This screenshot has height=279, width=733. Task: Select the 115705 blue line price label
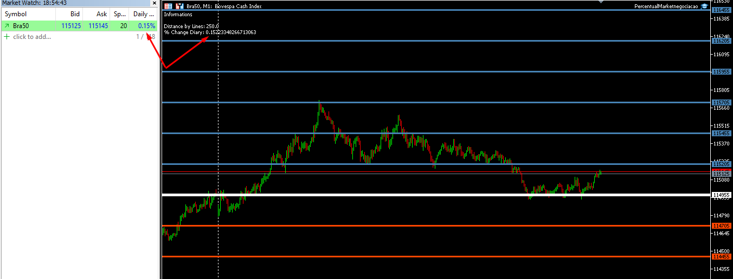(722, 102)
